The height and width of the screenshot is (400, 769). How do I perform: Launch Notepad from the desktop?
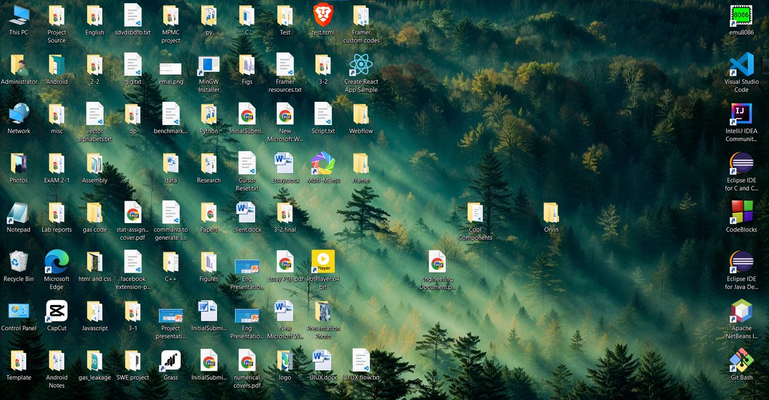point(19,217)
